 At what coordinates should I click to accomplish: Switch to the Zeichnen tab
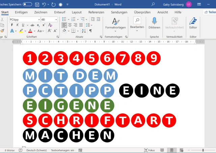(x=41, y=12)
